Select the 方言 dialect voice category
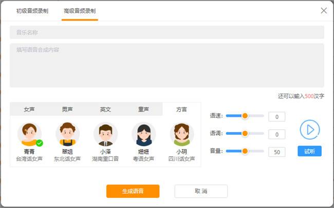The image size is (334, 208). [x=181, y=109]
